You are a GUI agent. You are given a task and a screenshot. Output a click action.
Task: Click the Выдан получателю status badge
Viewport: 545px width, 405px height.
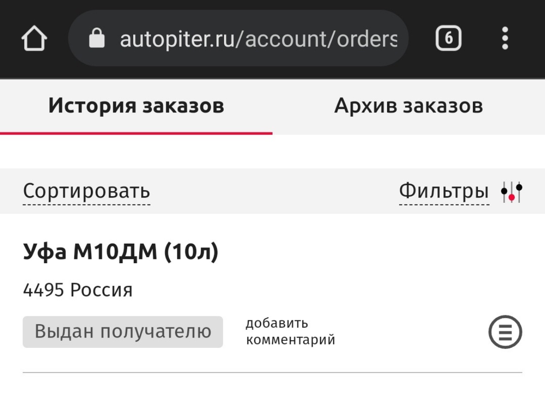(123, 332)
